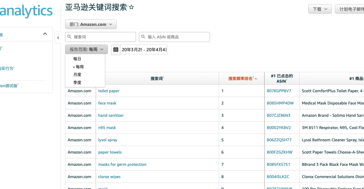Click the calendar icon for date range

116,49
